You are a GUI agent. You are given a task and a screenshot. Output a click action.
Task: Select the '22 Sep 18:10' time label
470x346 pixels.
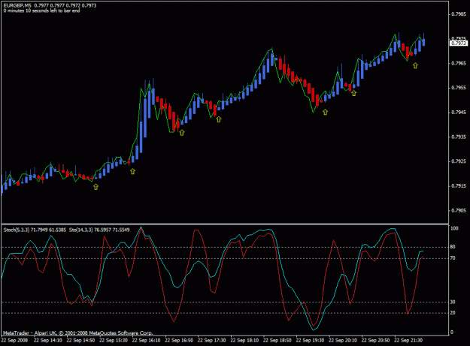tap(244, 340)
